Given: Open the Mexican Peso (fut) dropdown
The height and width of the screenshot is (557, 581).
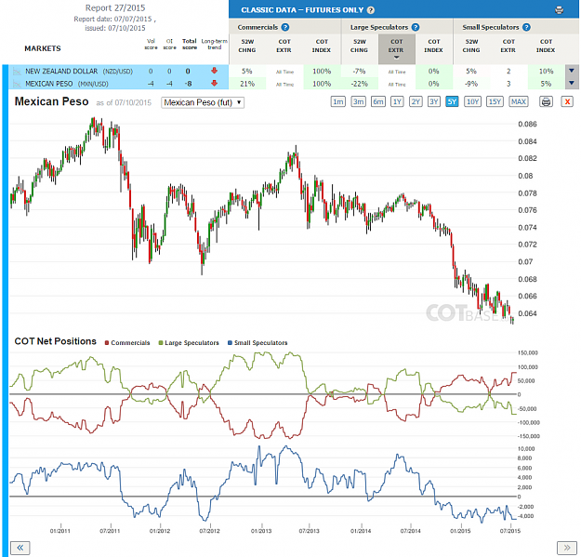Looking at the screenshot, I should click(203, 102).
